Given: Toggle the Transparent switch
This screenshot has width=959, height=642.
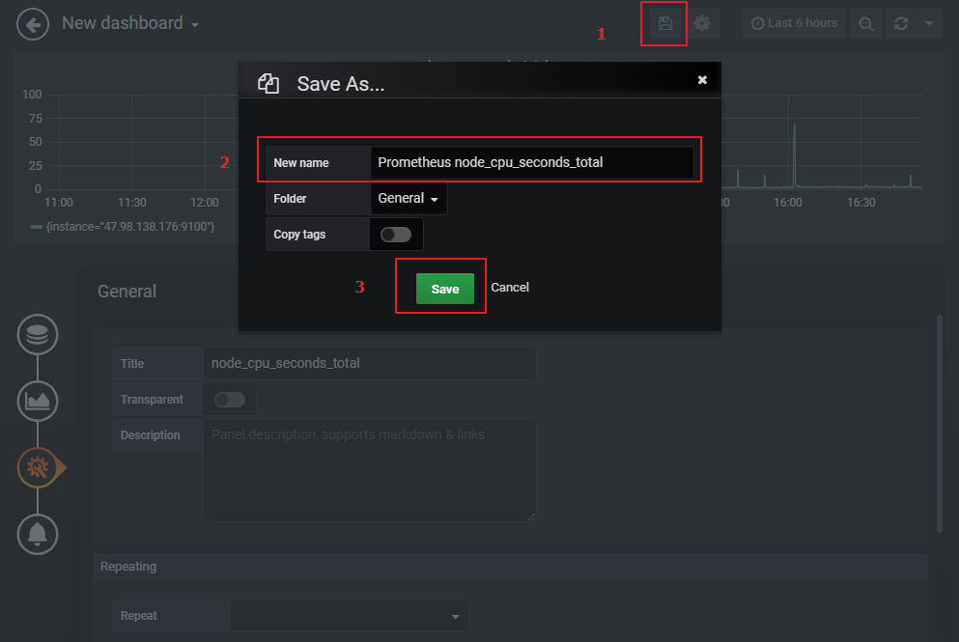Looking at the screenshot, I should (229, 400).
